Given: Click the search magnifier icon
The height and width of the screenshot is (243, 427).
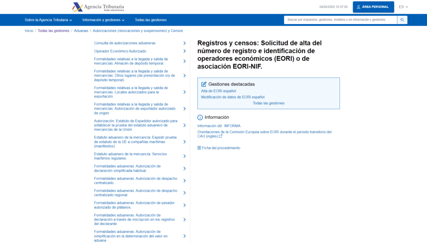Looking at the screenshot, I should tap(402, 20).
